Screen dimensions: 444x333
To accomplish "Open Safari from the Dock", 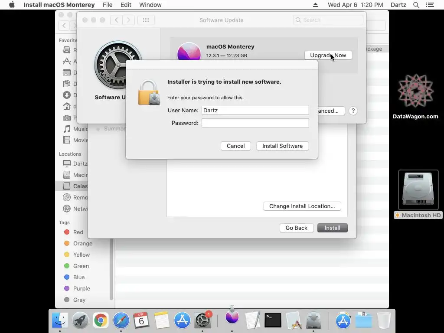I will coord(121,320).
